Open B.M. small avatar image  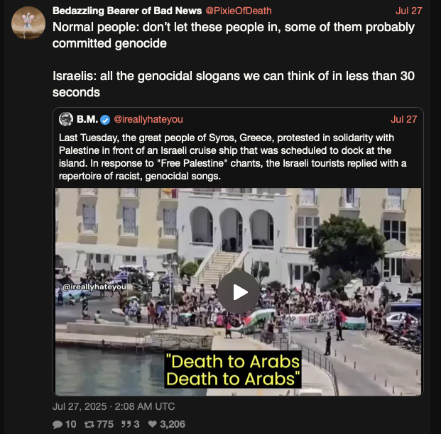pos(66,119)
